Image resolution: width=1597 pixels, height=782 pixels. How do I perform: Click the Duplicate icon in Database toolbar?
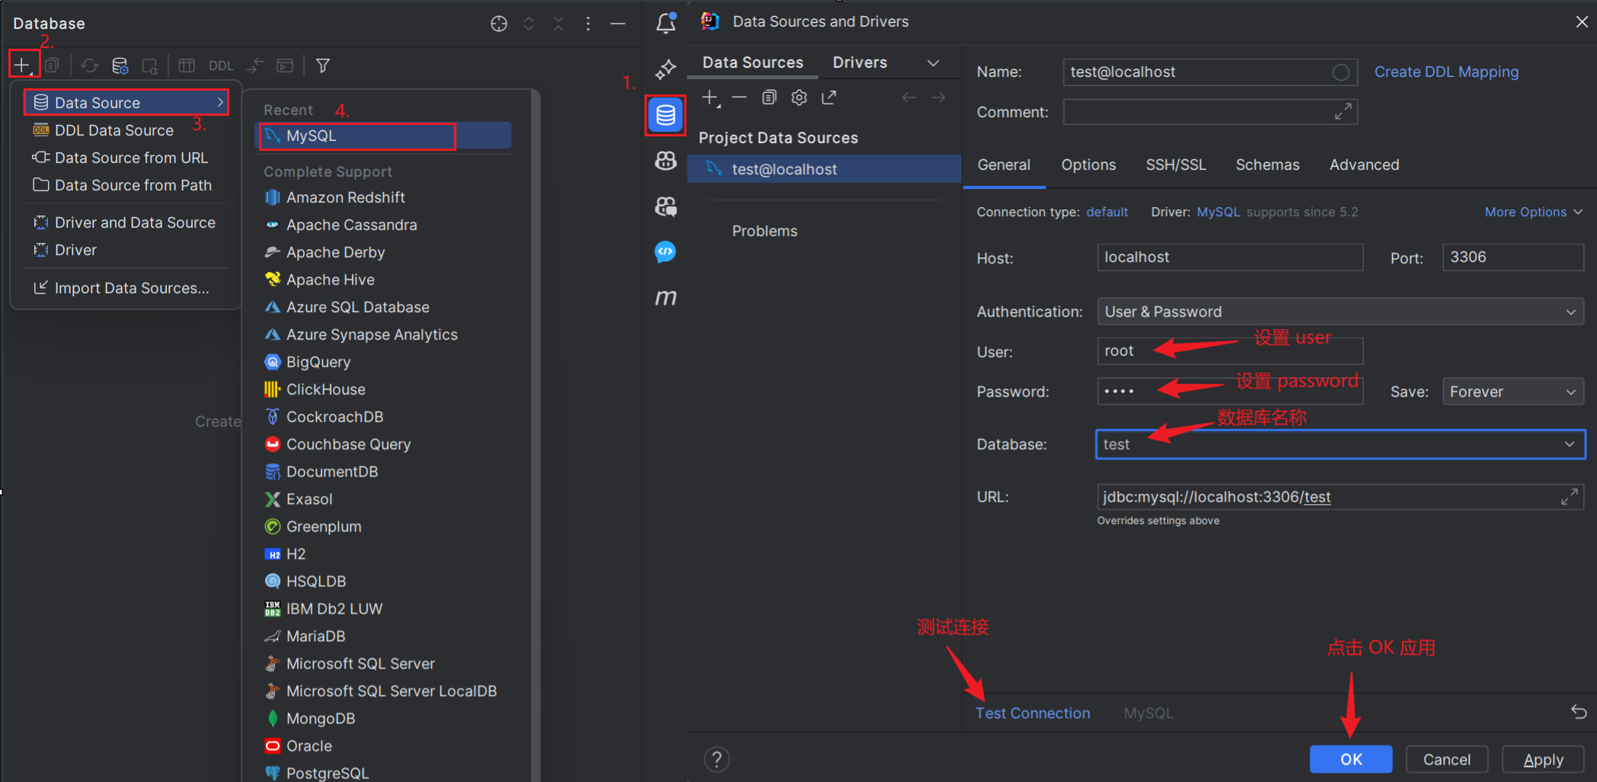[52, 65]
